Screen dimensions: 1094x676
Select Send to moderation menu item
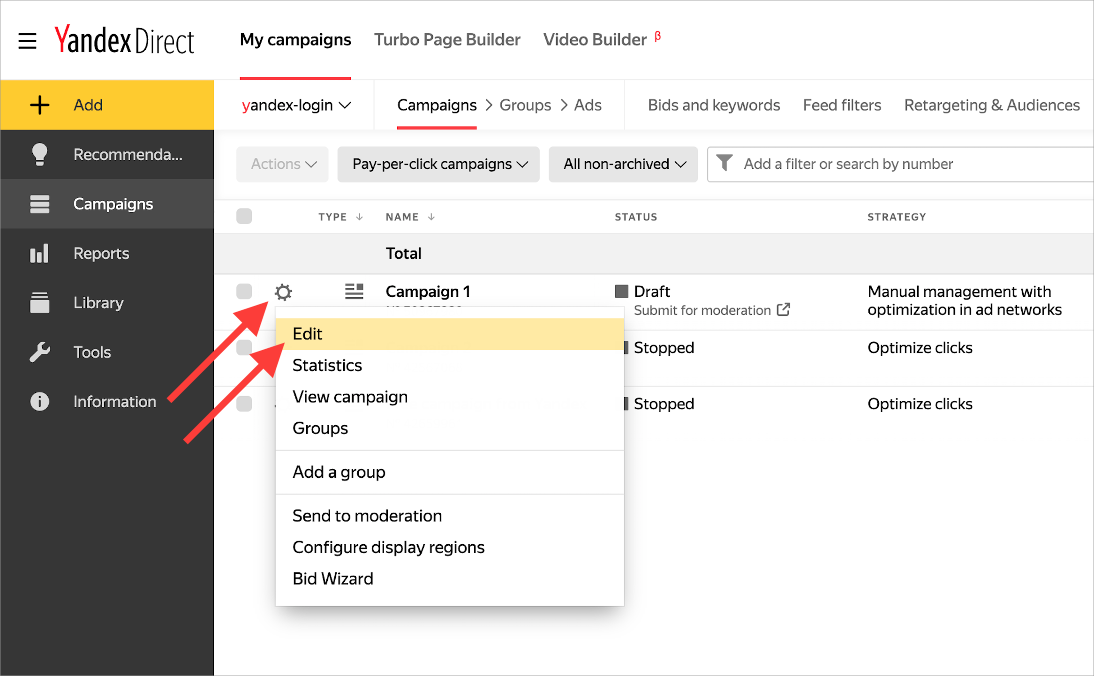point(450,516)
